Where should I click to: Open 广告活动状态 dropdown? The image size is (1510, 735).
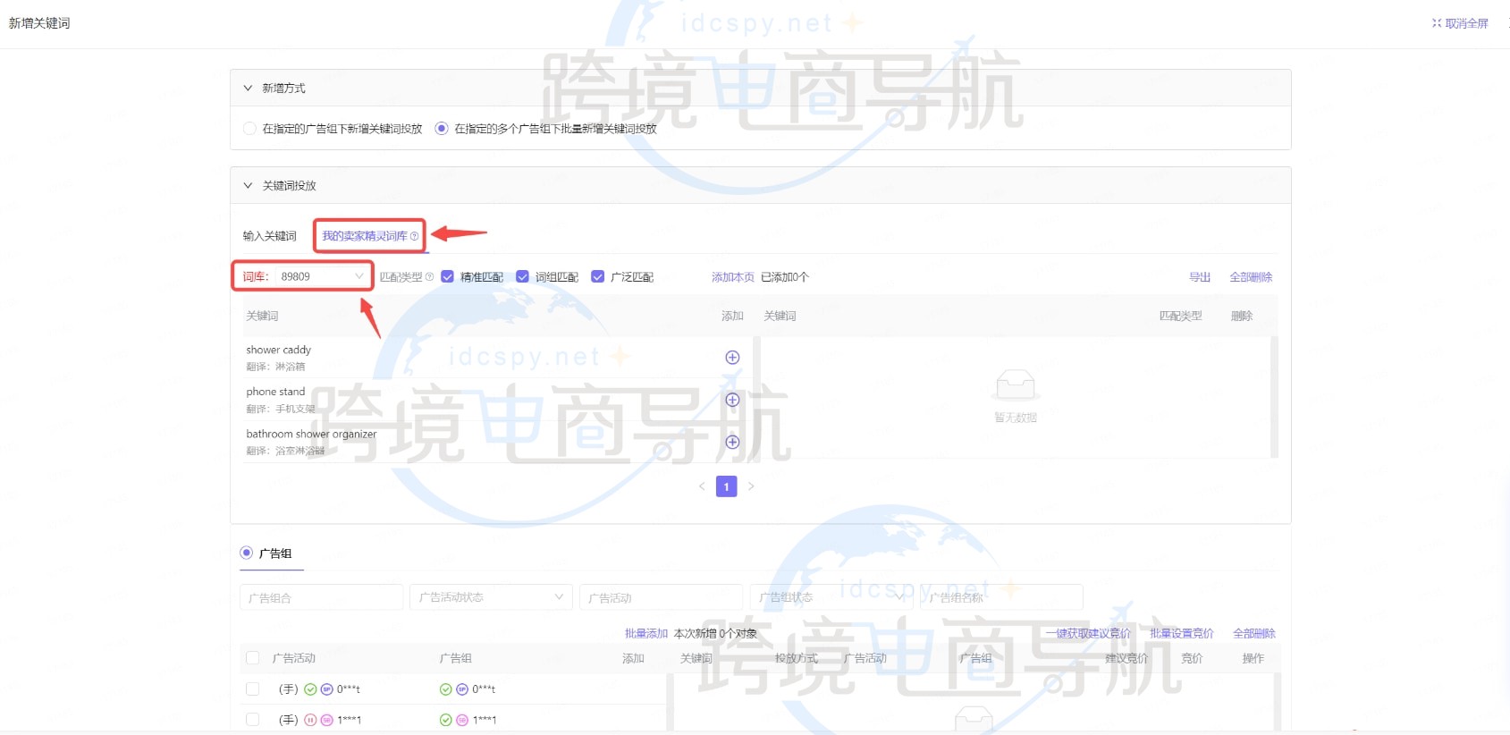tap(490, 597)
